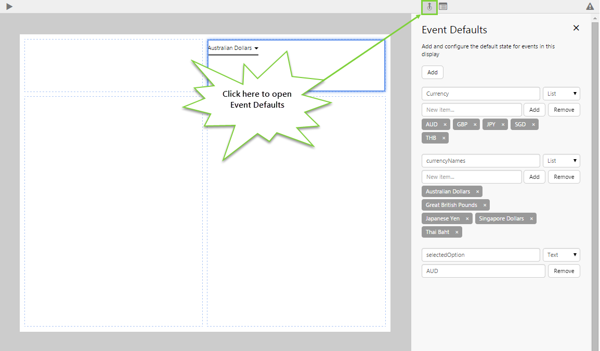
Task: Delete the Great British Pounds item
Action: coord(485,205)
